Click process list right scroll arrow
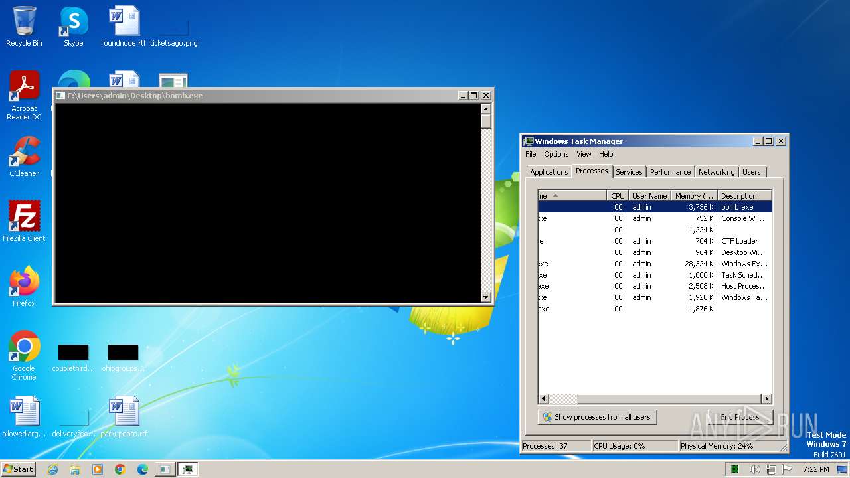The height and width of the screenshot is (478, 850). click(767, 399)
